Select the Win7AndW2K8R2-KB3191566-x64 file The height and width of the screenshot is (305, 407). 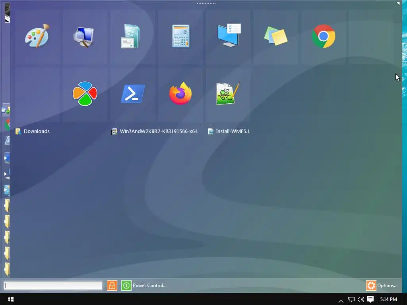click(155, 131)
